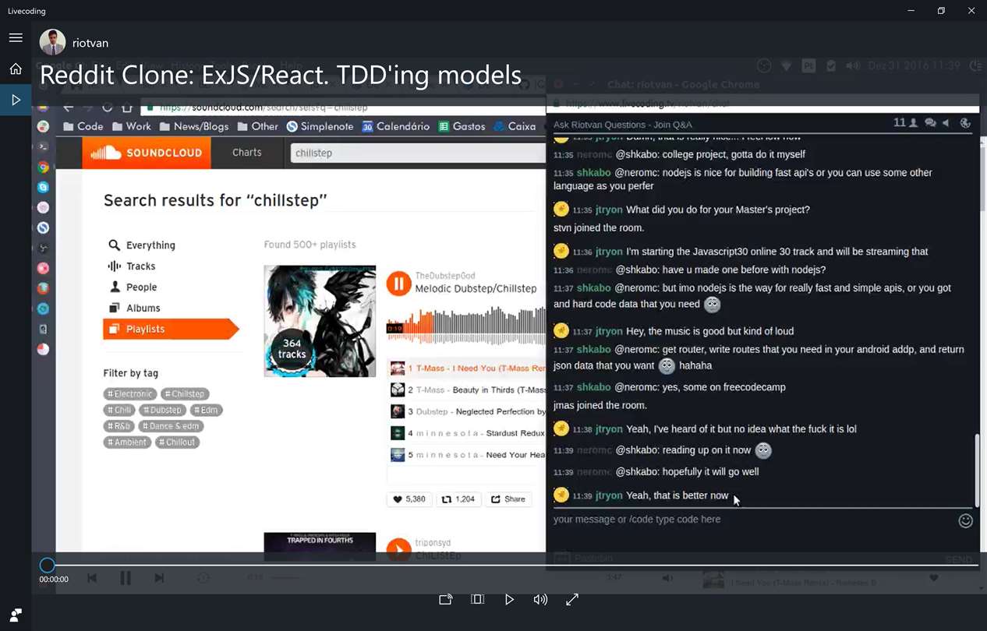Reload the SoundCloud page

coord(107,107)
